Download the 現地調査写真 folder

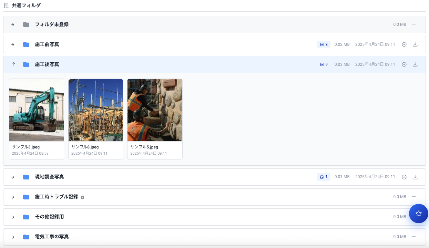coord(415,177)
